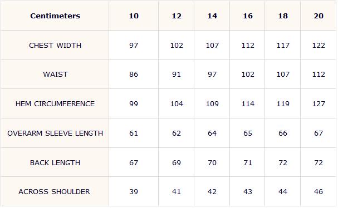The width and height of the screenshot is (338, 208).
Task: Click the CHEST WIDTH row label
Action: coord(55,46)
